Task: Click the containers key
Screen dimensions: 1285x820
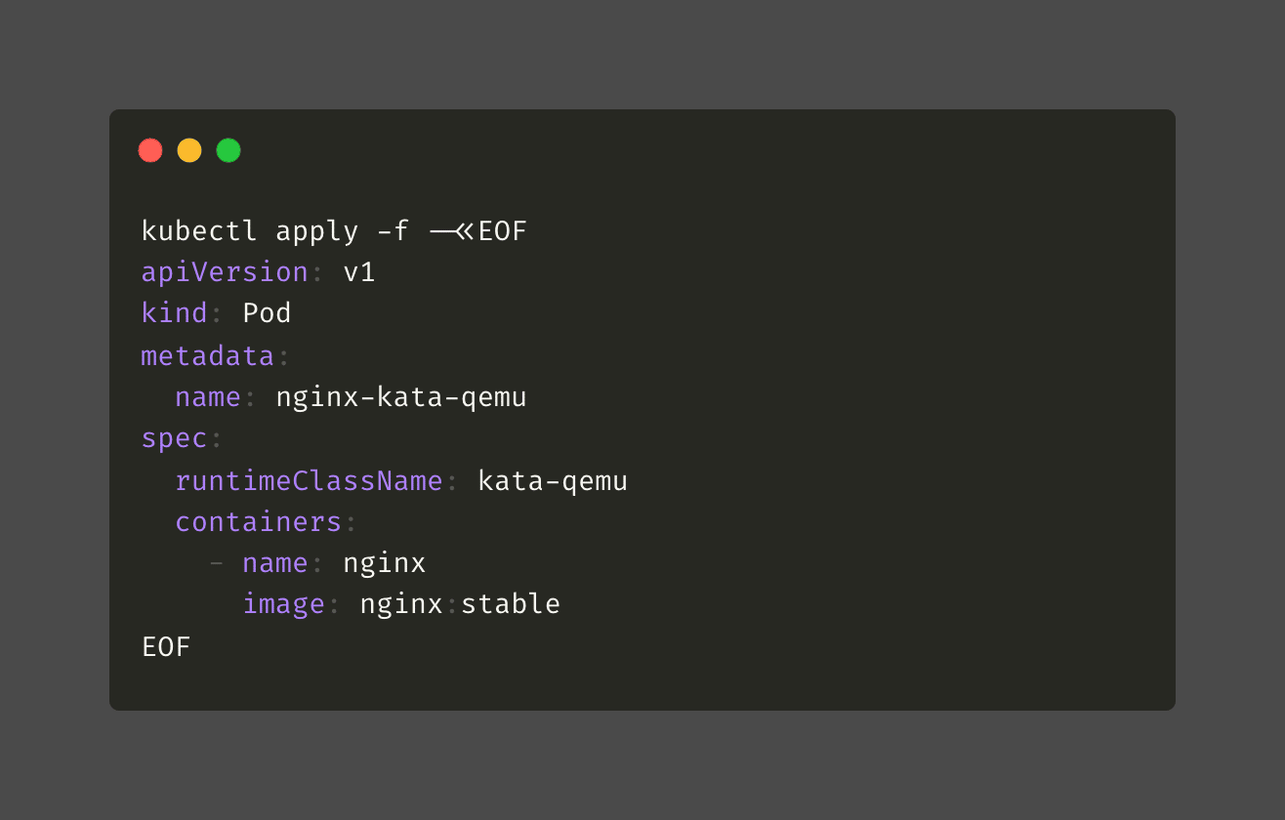Action: tap(258, 522)
